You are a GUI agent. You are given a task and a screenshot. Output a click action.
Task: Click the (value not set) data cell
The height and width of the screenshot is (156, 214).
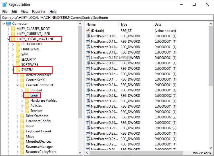[165, 31]
